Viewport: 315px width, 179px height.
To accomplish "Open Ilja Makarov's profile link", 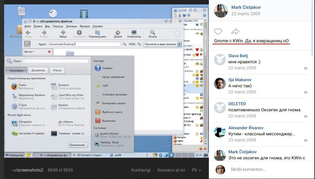I will click(240, 80).
